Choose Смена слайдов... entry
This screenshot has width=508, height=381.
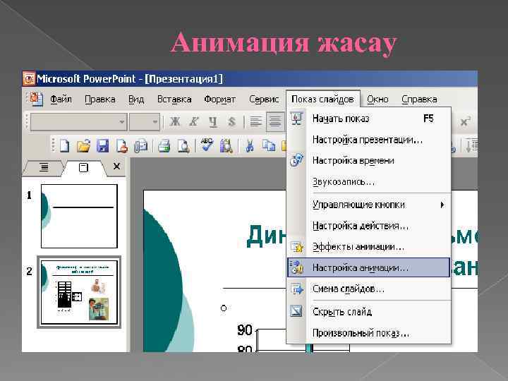click(369, 289)
